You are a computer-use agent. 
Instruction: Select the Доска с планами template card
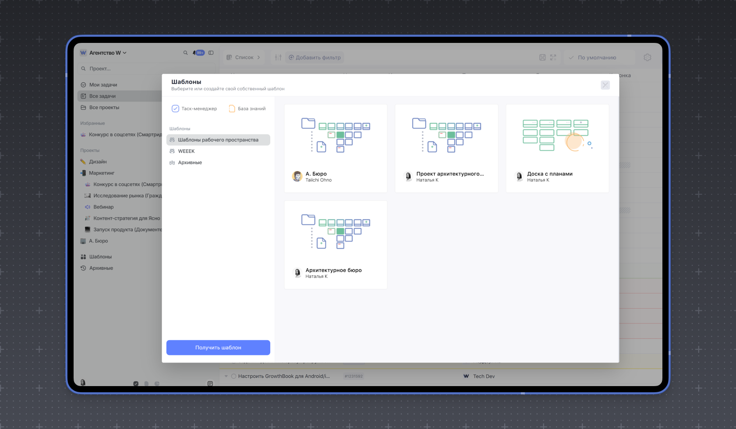click(x=557, y=148)
